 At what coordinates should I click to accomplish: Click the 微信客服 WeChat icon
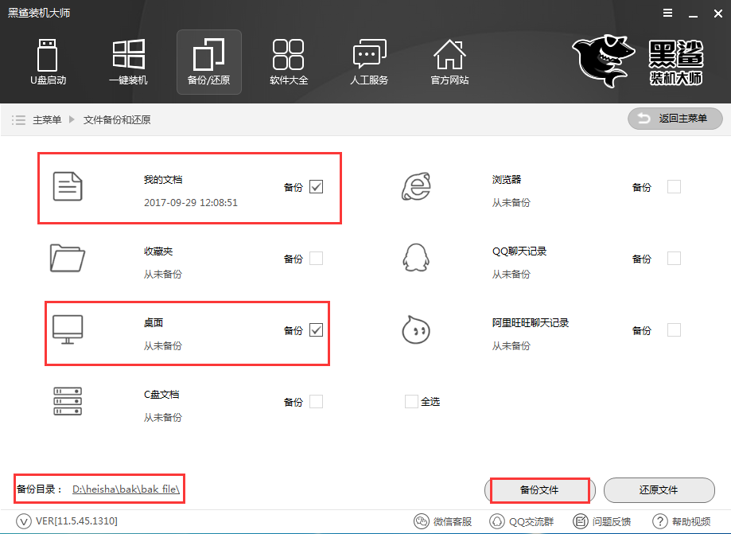point(422,522)
